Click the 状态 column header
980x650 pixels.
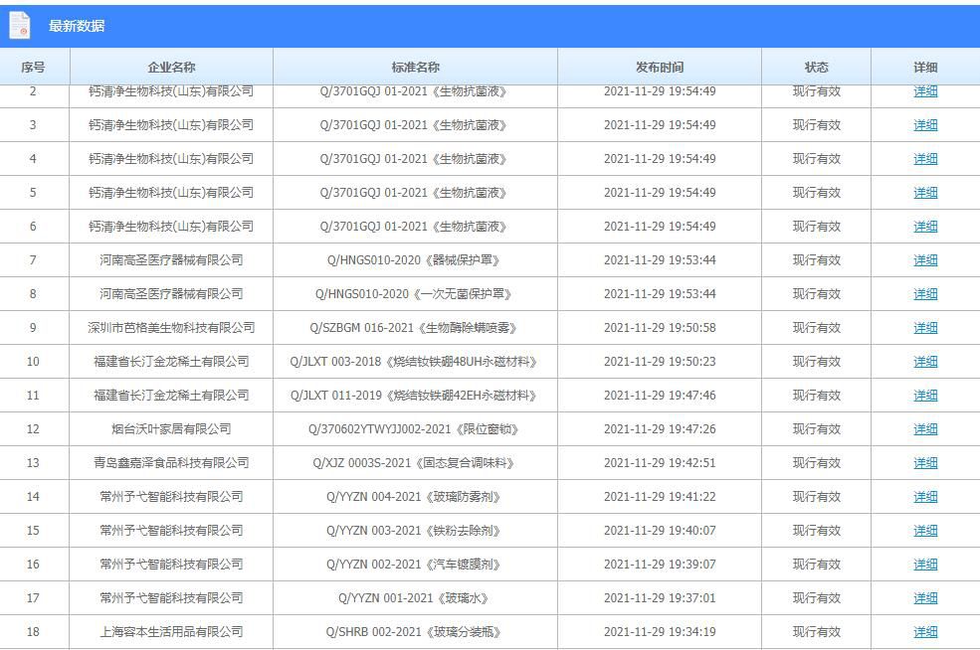(x=816, y=66)
